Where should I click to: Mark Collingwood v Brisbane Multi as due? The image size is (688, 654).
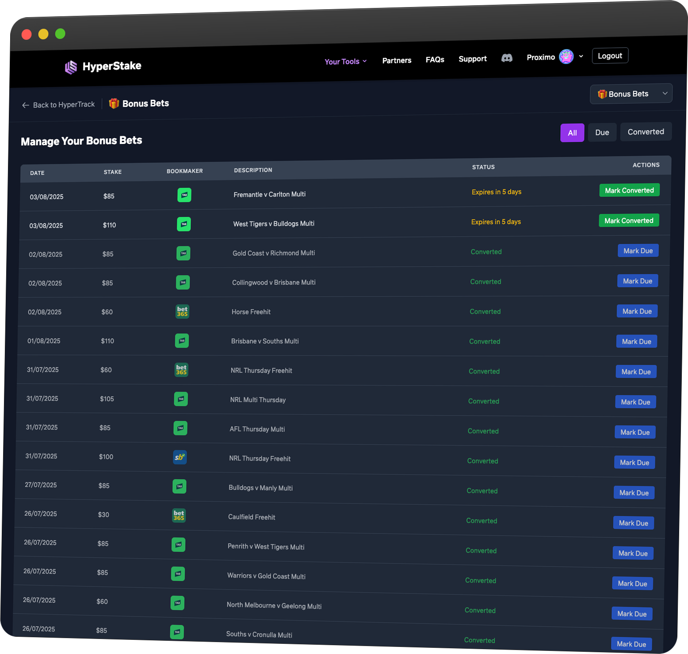638,281
